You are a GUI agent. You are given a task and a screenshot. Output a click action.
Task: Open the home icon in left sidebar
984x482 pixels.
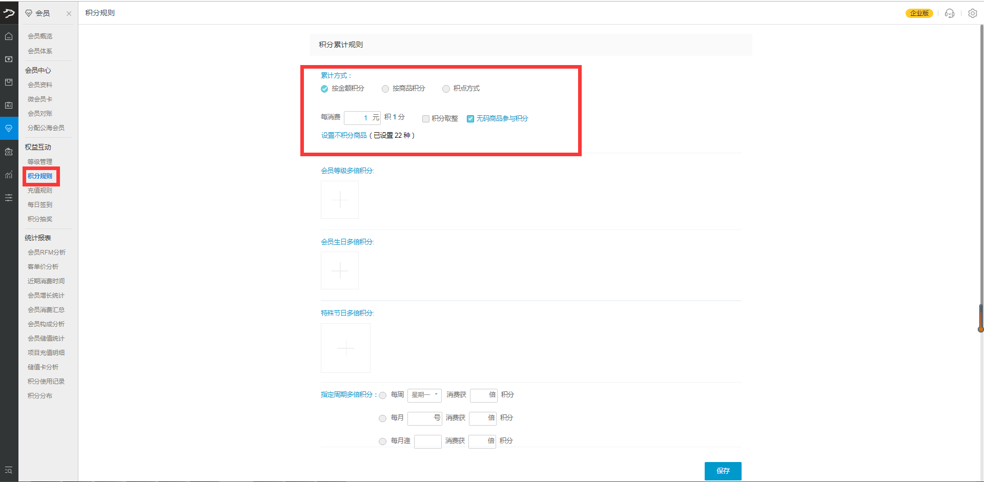pos(9,36)
